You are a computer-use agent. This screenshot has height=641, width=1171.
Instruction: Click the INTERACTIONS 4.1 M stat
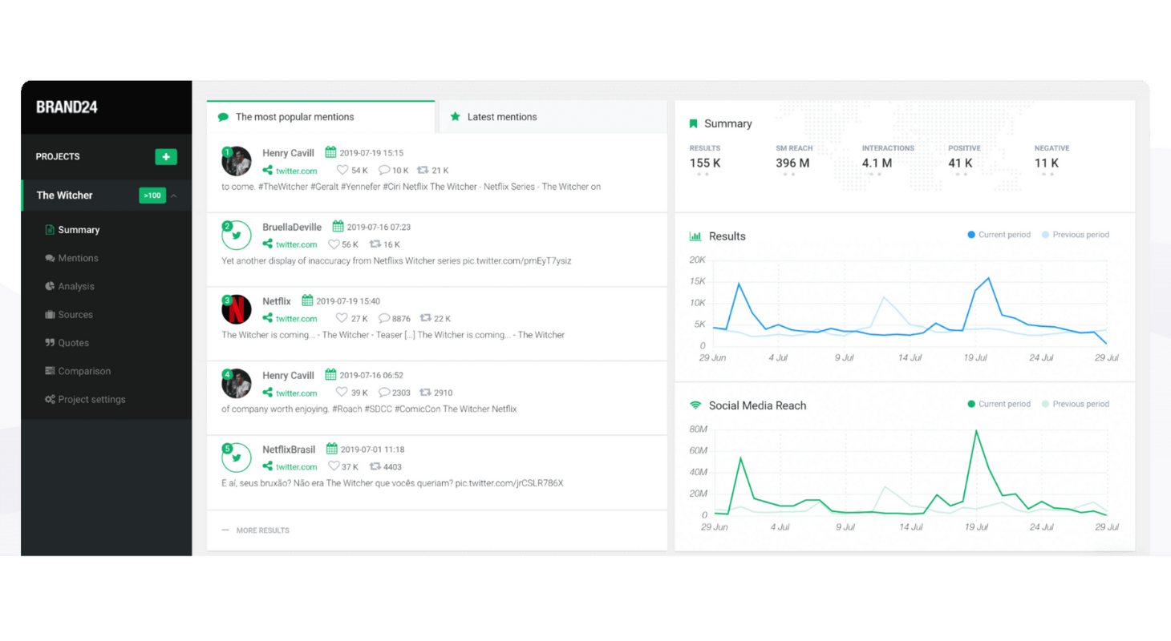[888, 157]
